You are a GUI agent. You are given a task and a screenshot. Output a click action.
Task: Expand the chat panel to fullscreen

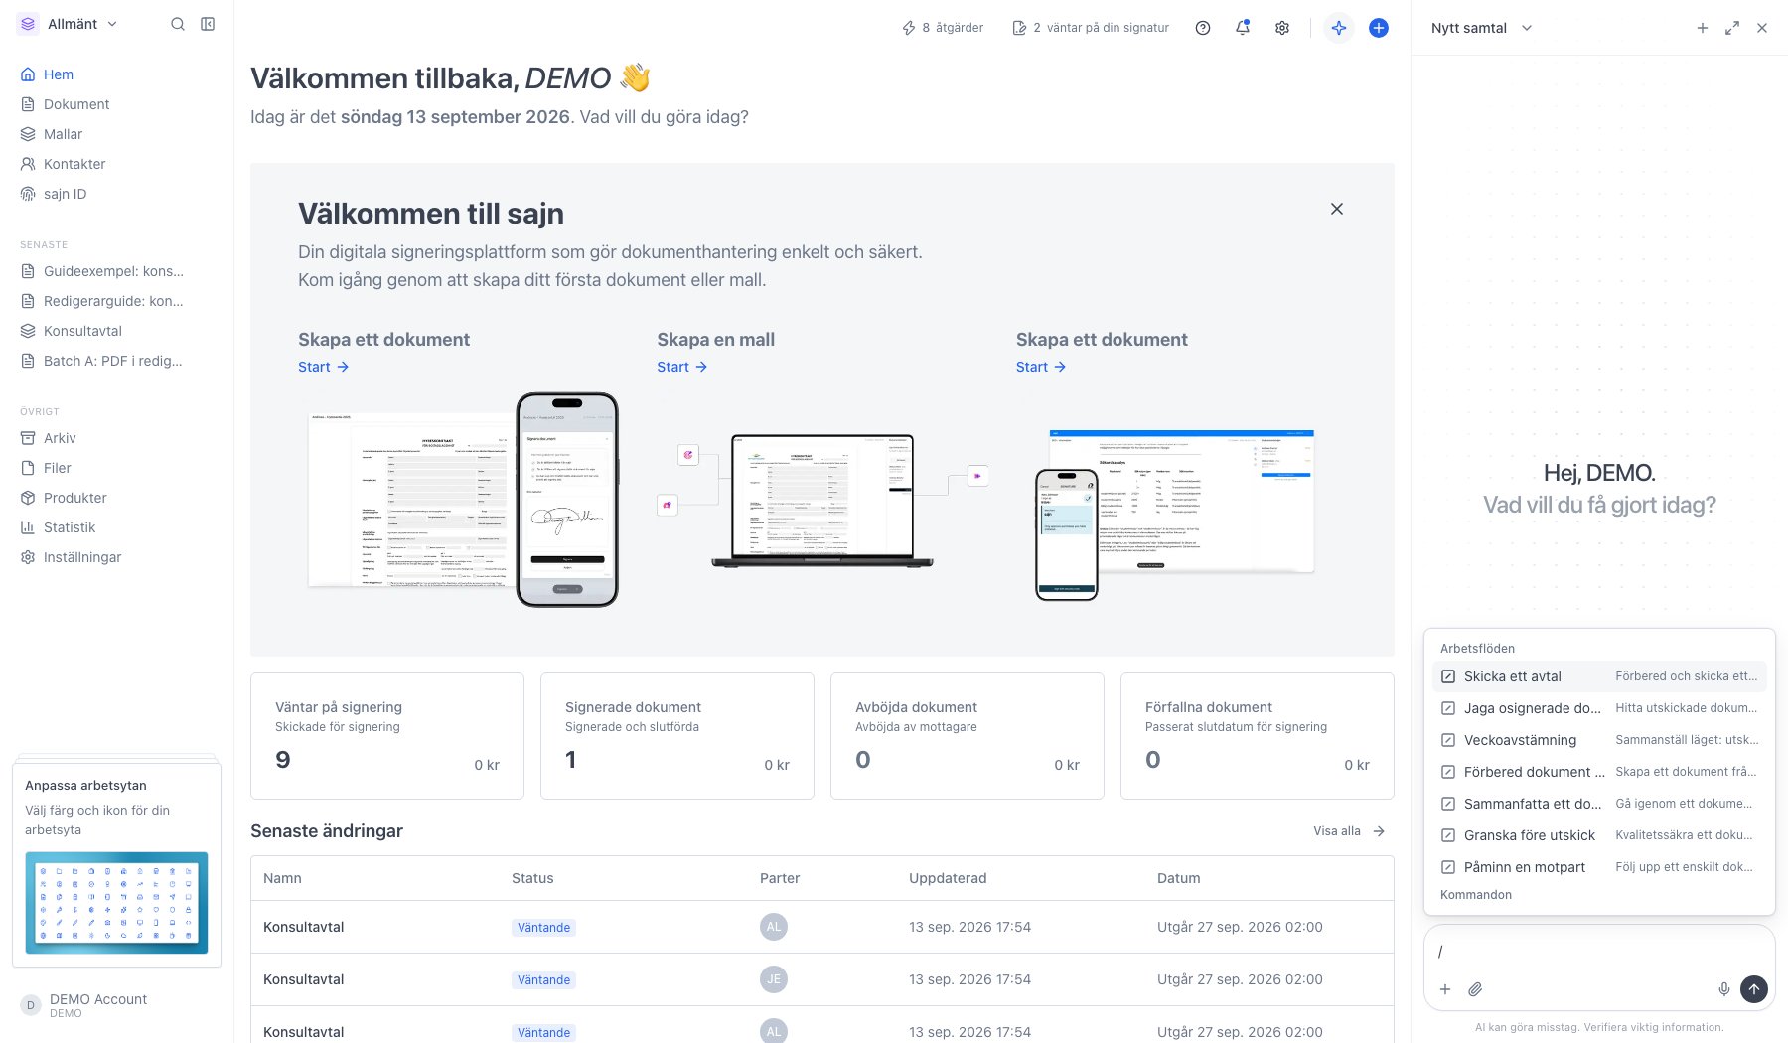pyautogui.click(x=1732, y=28)
